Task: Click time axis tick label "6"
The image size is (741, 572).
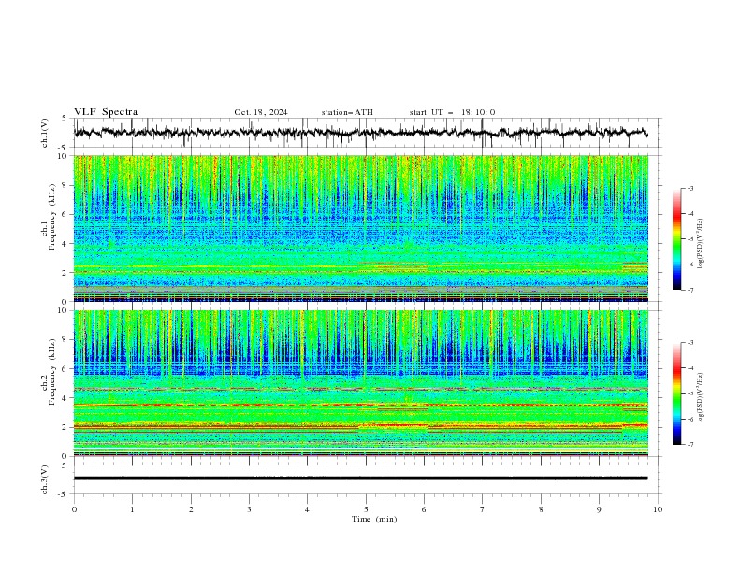Action: 424,509
